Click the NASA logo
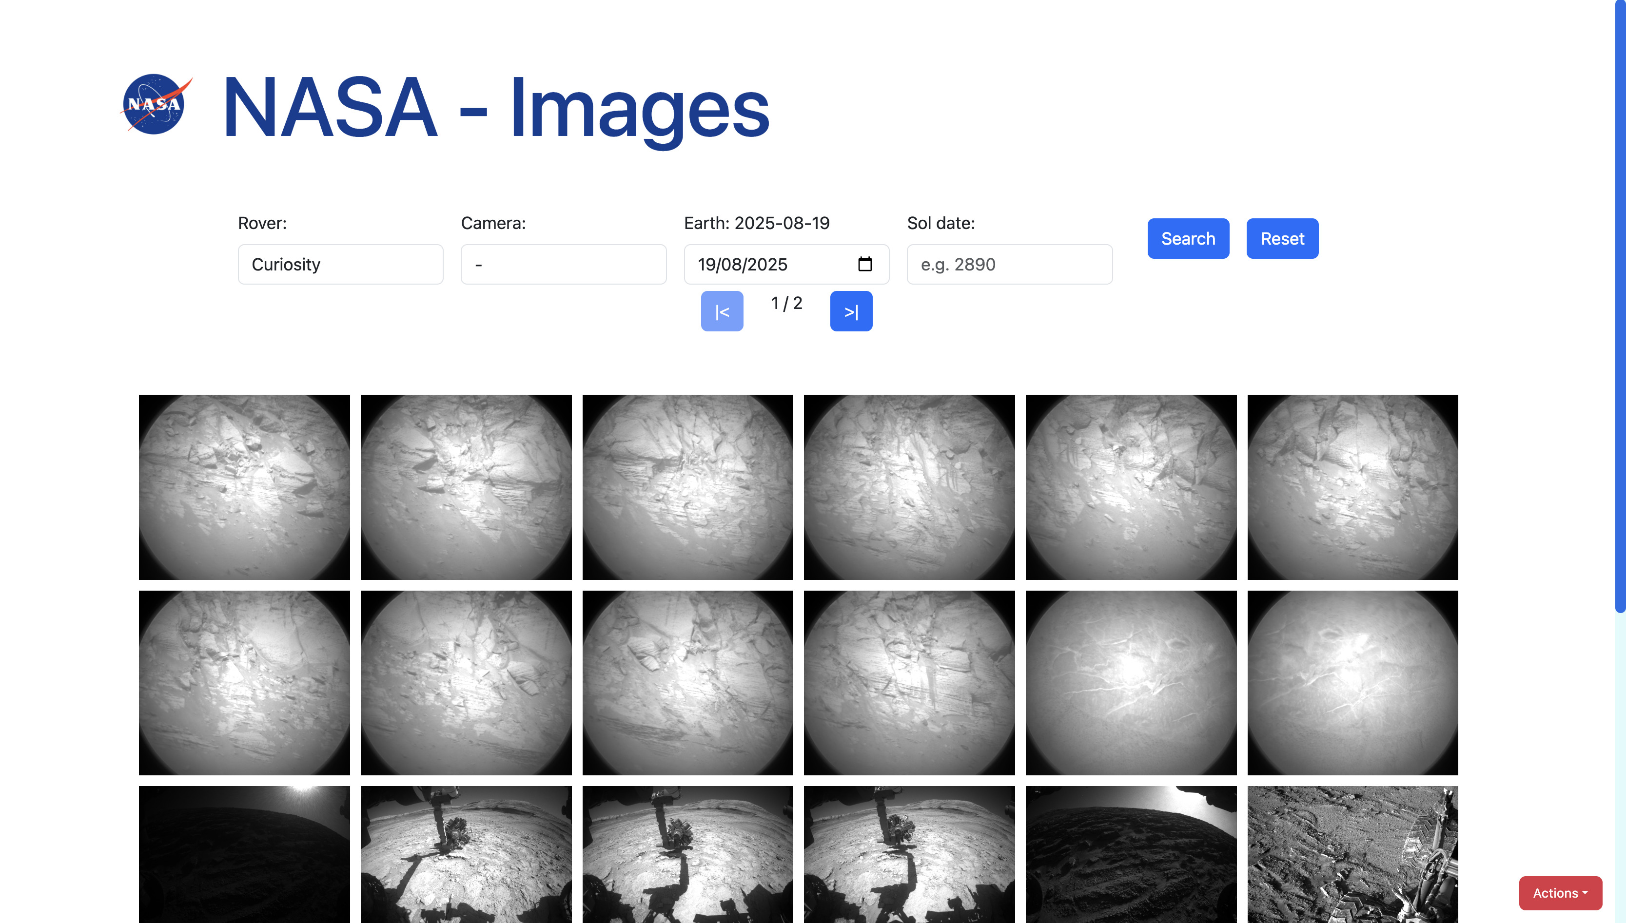The width and height of the screenshot is (1626, 923). point(156,105)
